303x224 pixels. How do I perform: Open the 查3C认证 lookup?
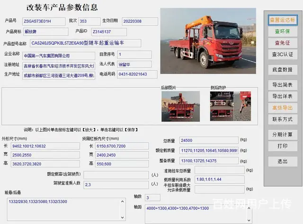(282, 54)
